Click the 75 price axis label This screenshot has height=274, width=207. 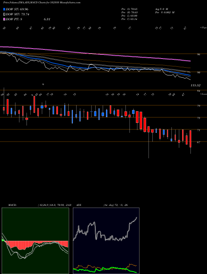point(199,118)
